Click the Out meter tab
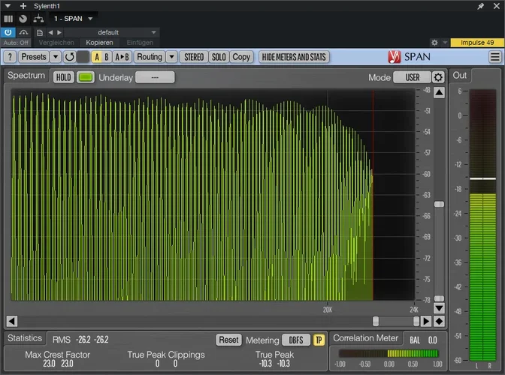The height and width of the screenshot is (375, 505). tap(460, 75)
